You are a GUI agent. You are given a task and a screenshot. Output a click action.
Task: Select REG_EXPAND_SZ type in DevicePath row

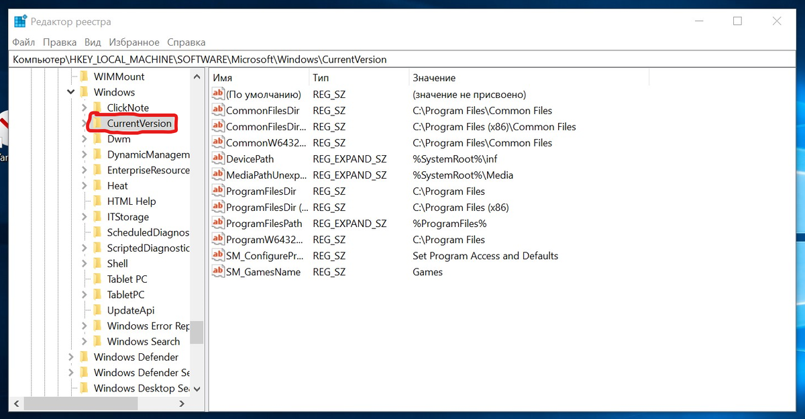350,158
